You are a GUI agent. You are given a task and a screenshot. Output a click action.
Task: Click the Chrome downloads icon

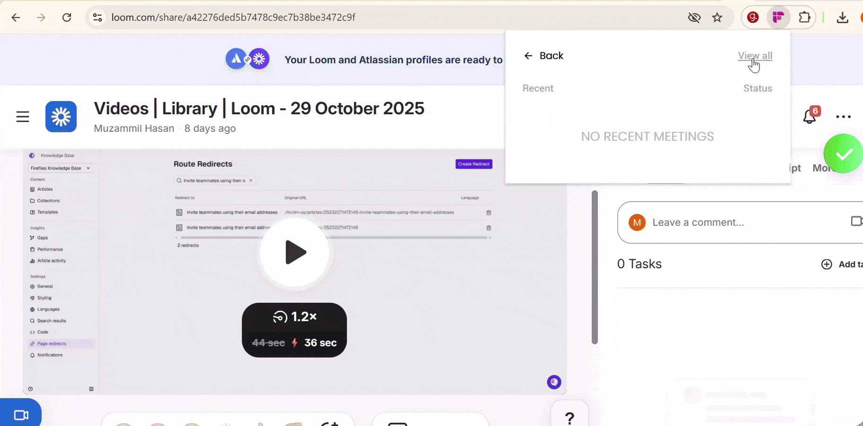coord(842,17)
